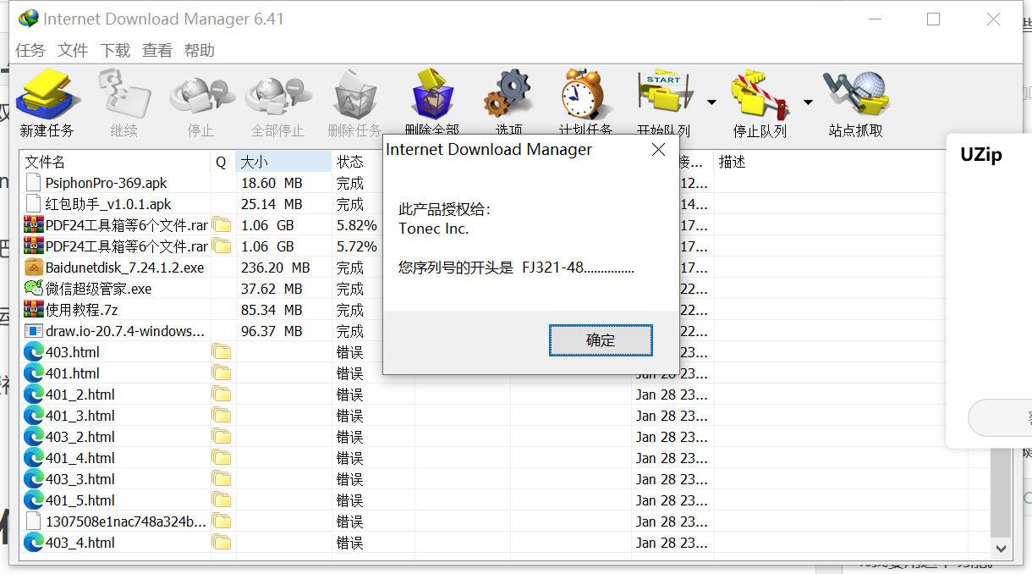The image size is (1032, 574).
Task: Click queue folder icon for 403.html
Action: tap(222, 351)
